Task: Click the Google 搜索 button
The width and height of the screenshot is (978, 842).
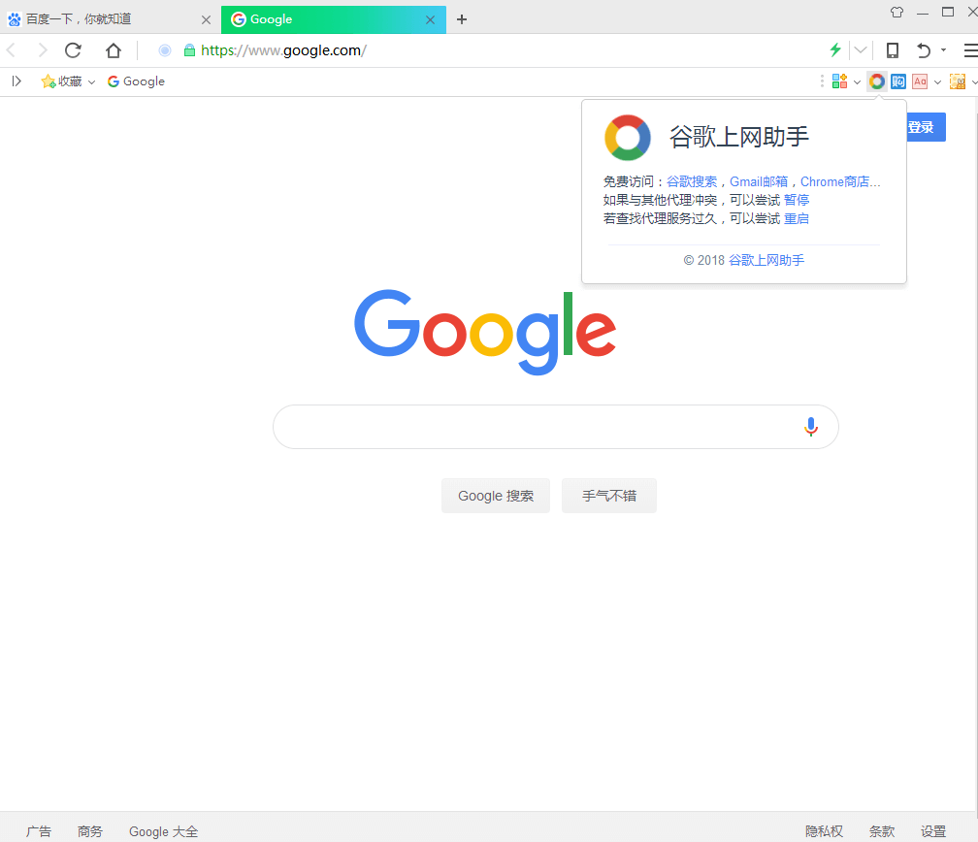Action: [x=496, y=496]
